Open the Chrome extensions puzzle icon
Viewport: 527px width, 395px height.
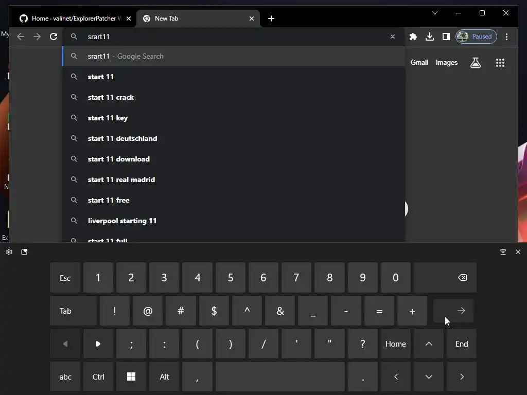(413, 37)
